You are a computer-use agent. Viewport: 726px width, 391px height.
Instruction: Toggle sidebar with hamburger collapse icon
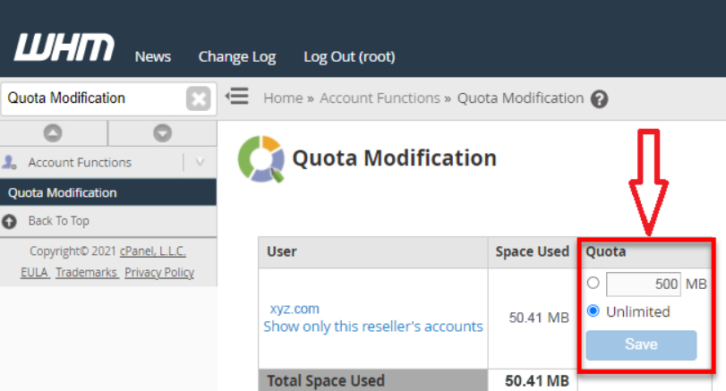coord(237,97)
